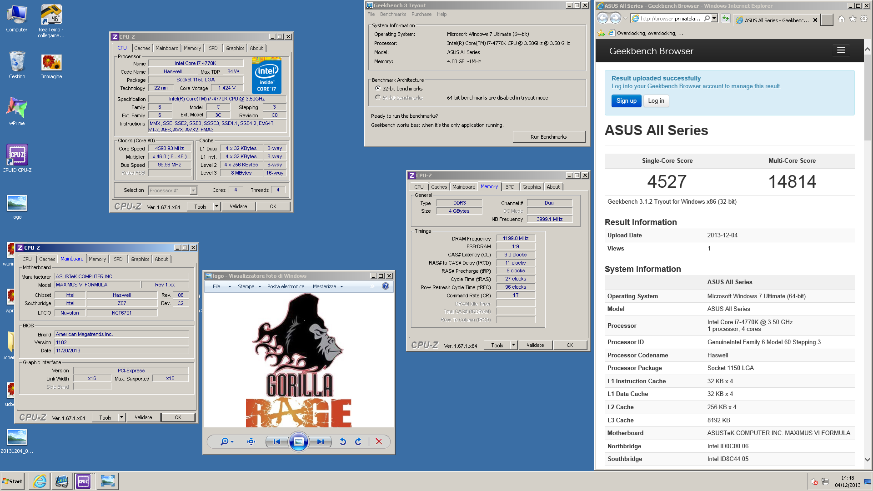873x491 pixels.
Task: Open Stampa dropdown in photo viewer
Action: click(250, 286)
